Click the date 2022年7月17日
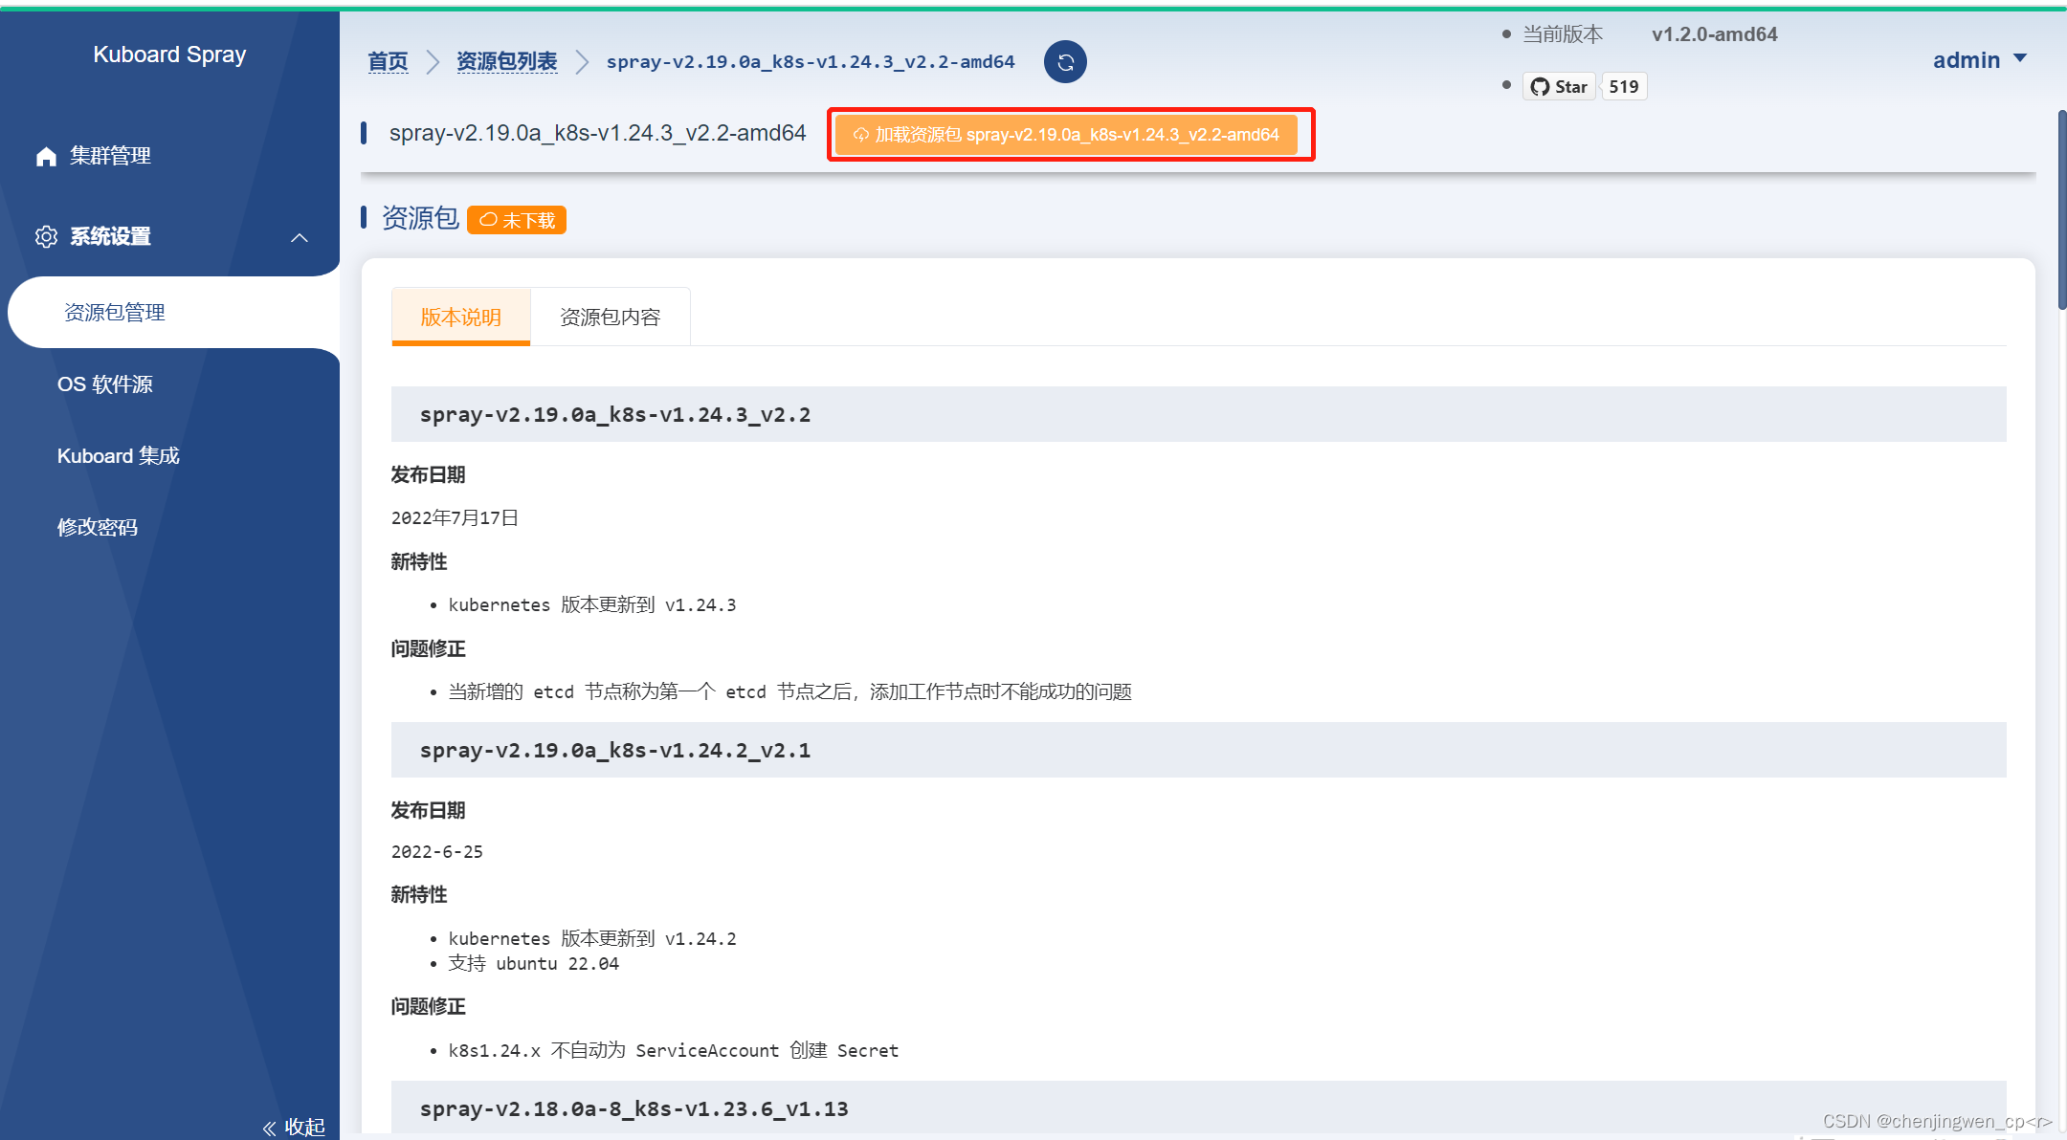Viewport: 2067px width, 1140px height. click(x=455, y=517)
